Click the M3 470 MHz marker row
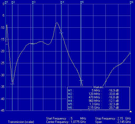This screenshot has width=135, height=124. (93, 97)
